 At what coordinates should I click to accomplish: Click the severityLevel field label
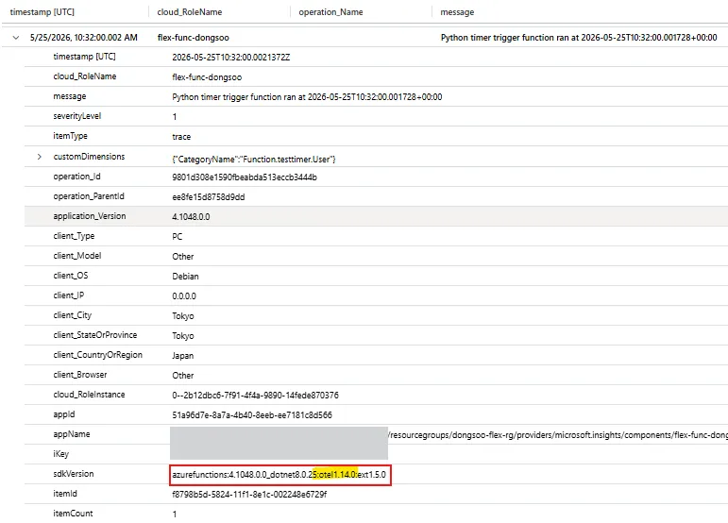[77, 116]
